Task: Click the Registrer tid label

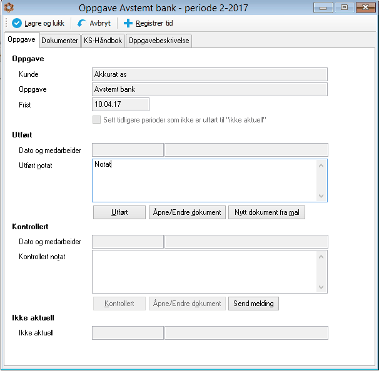Action: pyautogui.click(x=154, y=23)
